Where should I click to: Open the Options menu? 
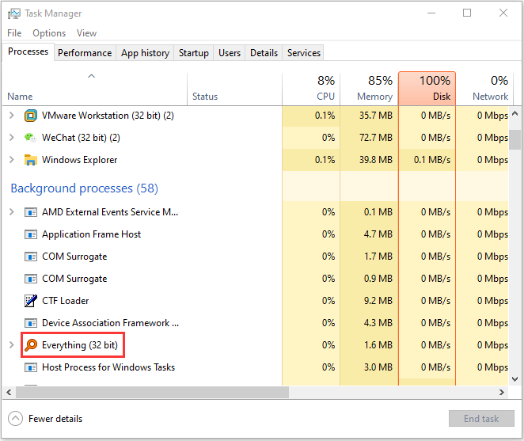click(x=49, y=33)
